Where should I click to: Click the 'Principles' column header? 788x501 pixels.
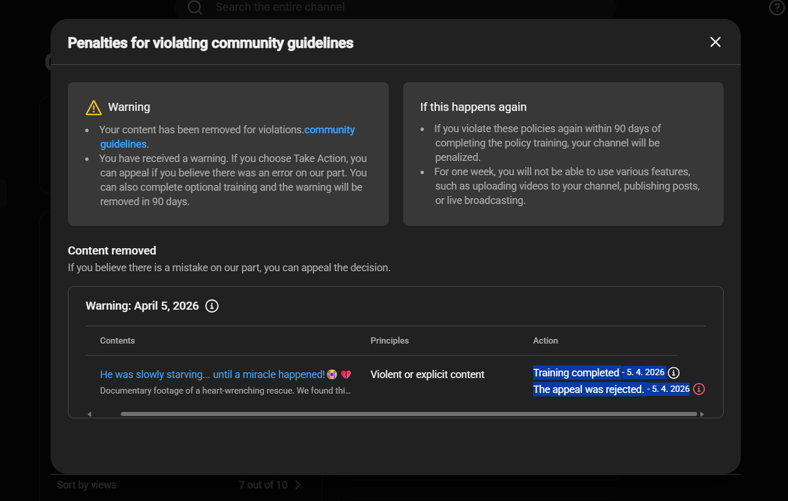pos(389,341)
